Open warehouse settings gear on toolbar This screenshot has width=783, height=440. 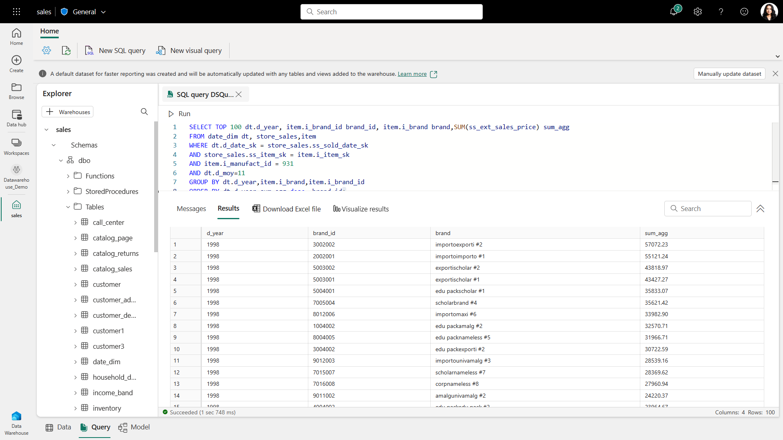[x=46, y=50]
